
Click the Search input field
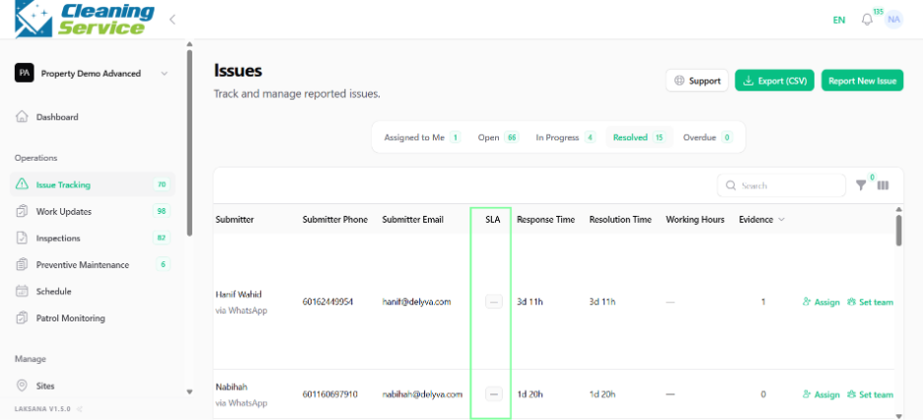[781, 185]
